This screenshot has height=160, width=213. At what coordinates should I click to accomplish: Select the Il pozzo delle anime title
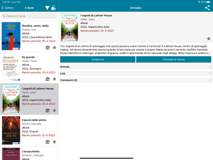[x=34, y=120]
